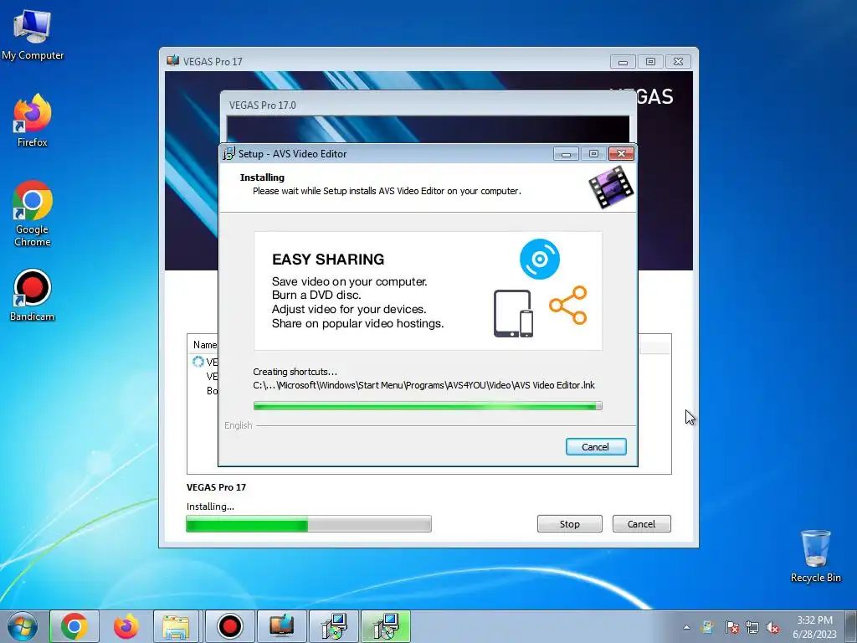This screenshot has width=857, height=643.
Task: Click the "EASY SHARING" banner heading
Action: (x=328, y=260)
